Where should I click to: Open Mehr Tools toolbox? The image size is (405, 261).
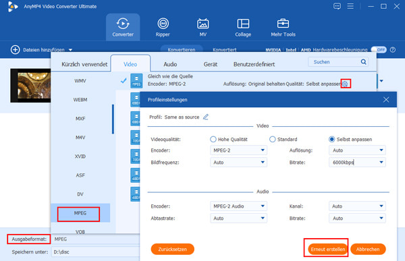tap(283, 28)
